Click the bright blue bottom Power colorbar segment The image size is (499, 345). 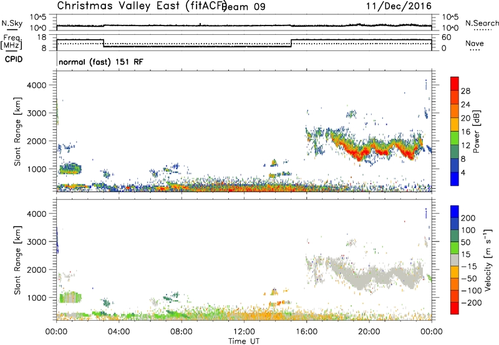click(x=455, y=179)
